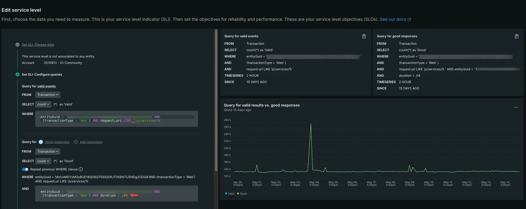
Task: Select the bad responses radio button
Action: (x=76, y=142)
